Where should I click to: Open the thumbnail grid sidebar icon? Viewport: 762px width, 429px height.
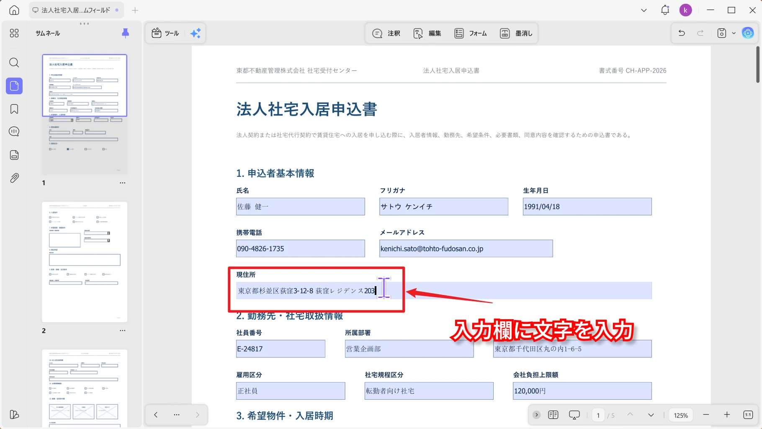(x=14, y=33)
